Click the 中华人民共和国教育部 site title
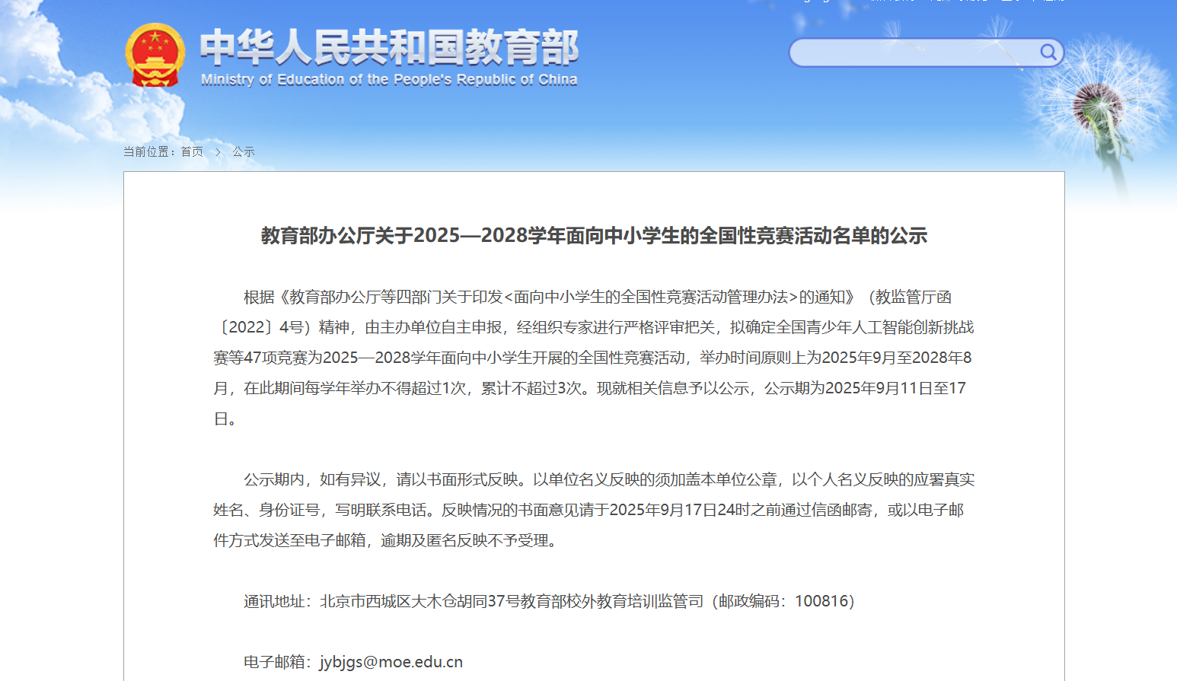The height and width of the screenshot is (681, 1177). coord(389,47)
